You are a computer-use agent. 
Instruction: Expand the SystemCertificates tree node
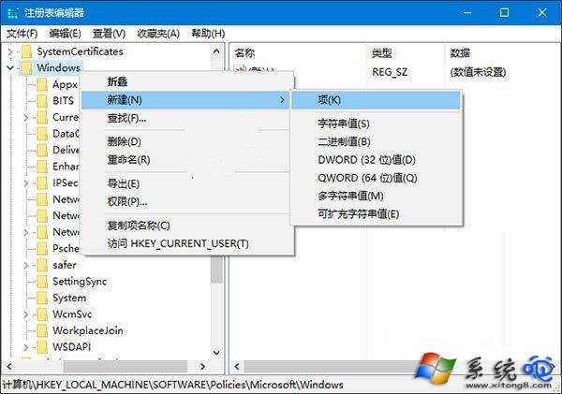(x=10, y=51)
